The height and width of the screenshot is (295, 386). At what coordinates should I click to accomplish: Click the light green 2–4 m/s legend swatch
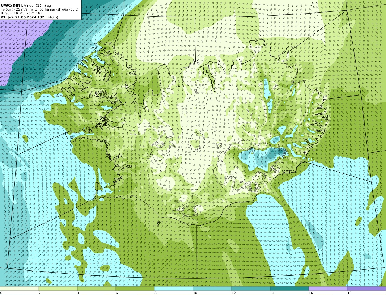[58, 289]
